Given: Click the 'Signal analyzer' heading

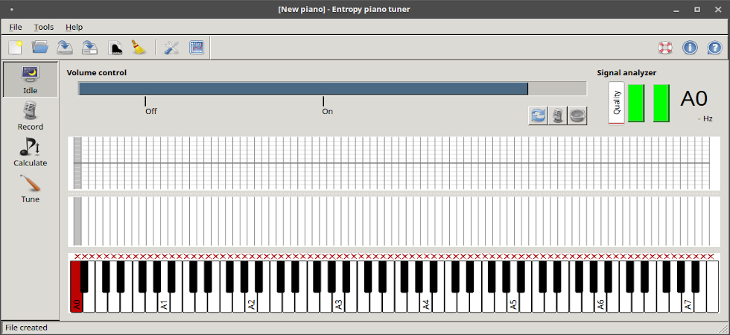Looking at the screenshot, I should pos(626,73).
